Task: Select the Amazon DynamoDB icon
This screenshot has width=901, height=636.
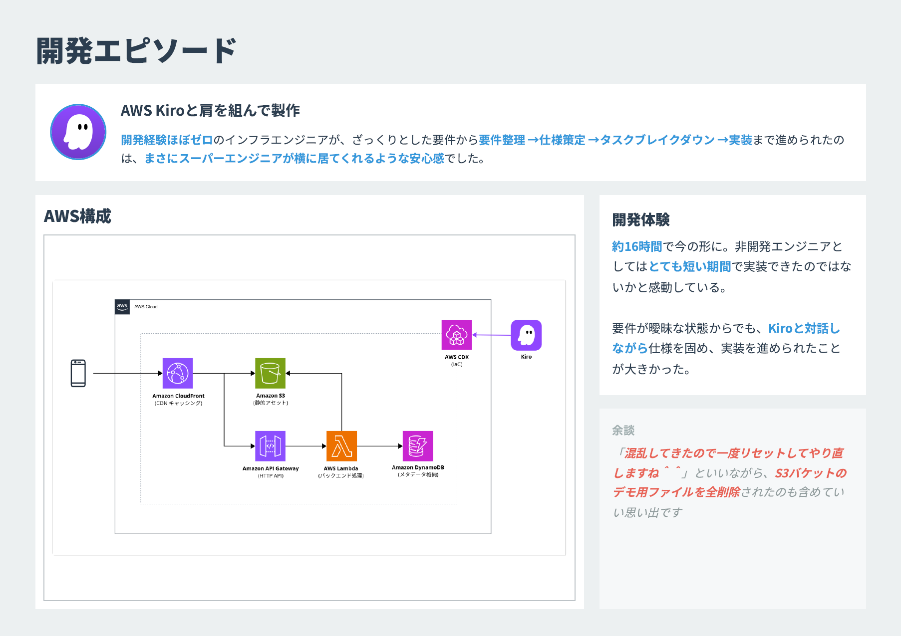Action: (x=418, y=446)
